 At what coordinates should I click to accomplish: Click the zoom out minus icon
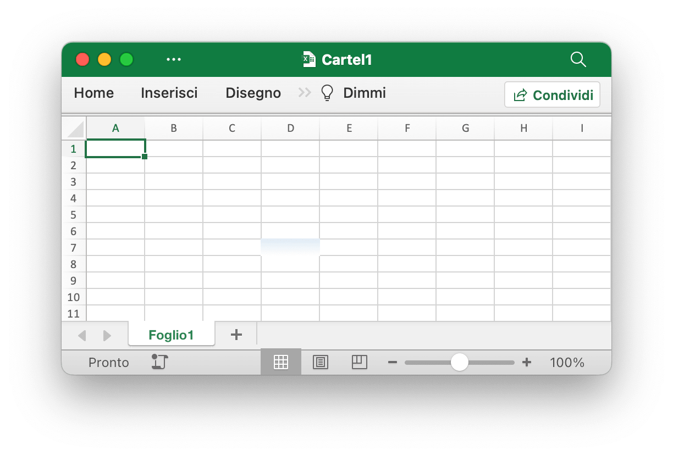(392, 363)
